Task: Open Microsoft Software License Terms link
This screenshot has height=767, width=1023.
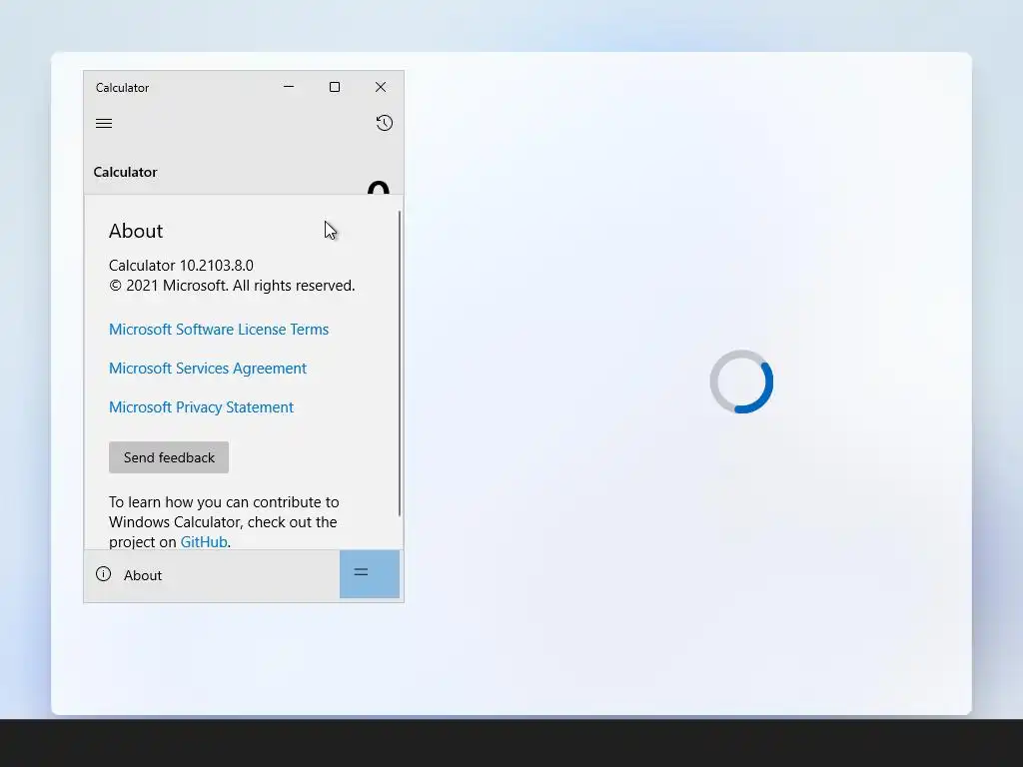Action: [219, 330]
